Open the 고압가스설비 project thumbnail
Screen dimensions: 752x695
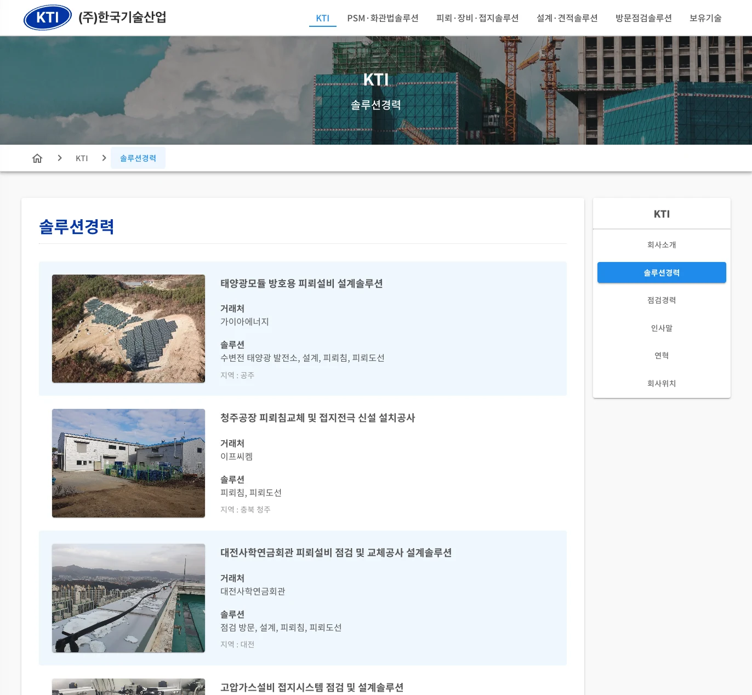pos(128,687)
